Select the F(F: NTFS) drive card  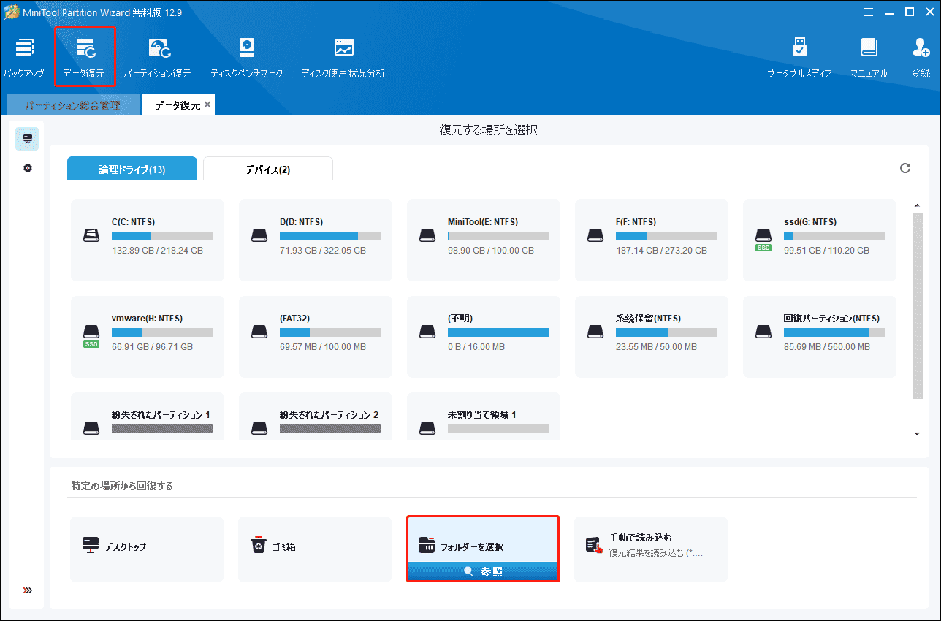(x=652, y=240)
